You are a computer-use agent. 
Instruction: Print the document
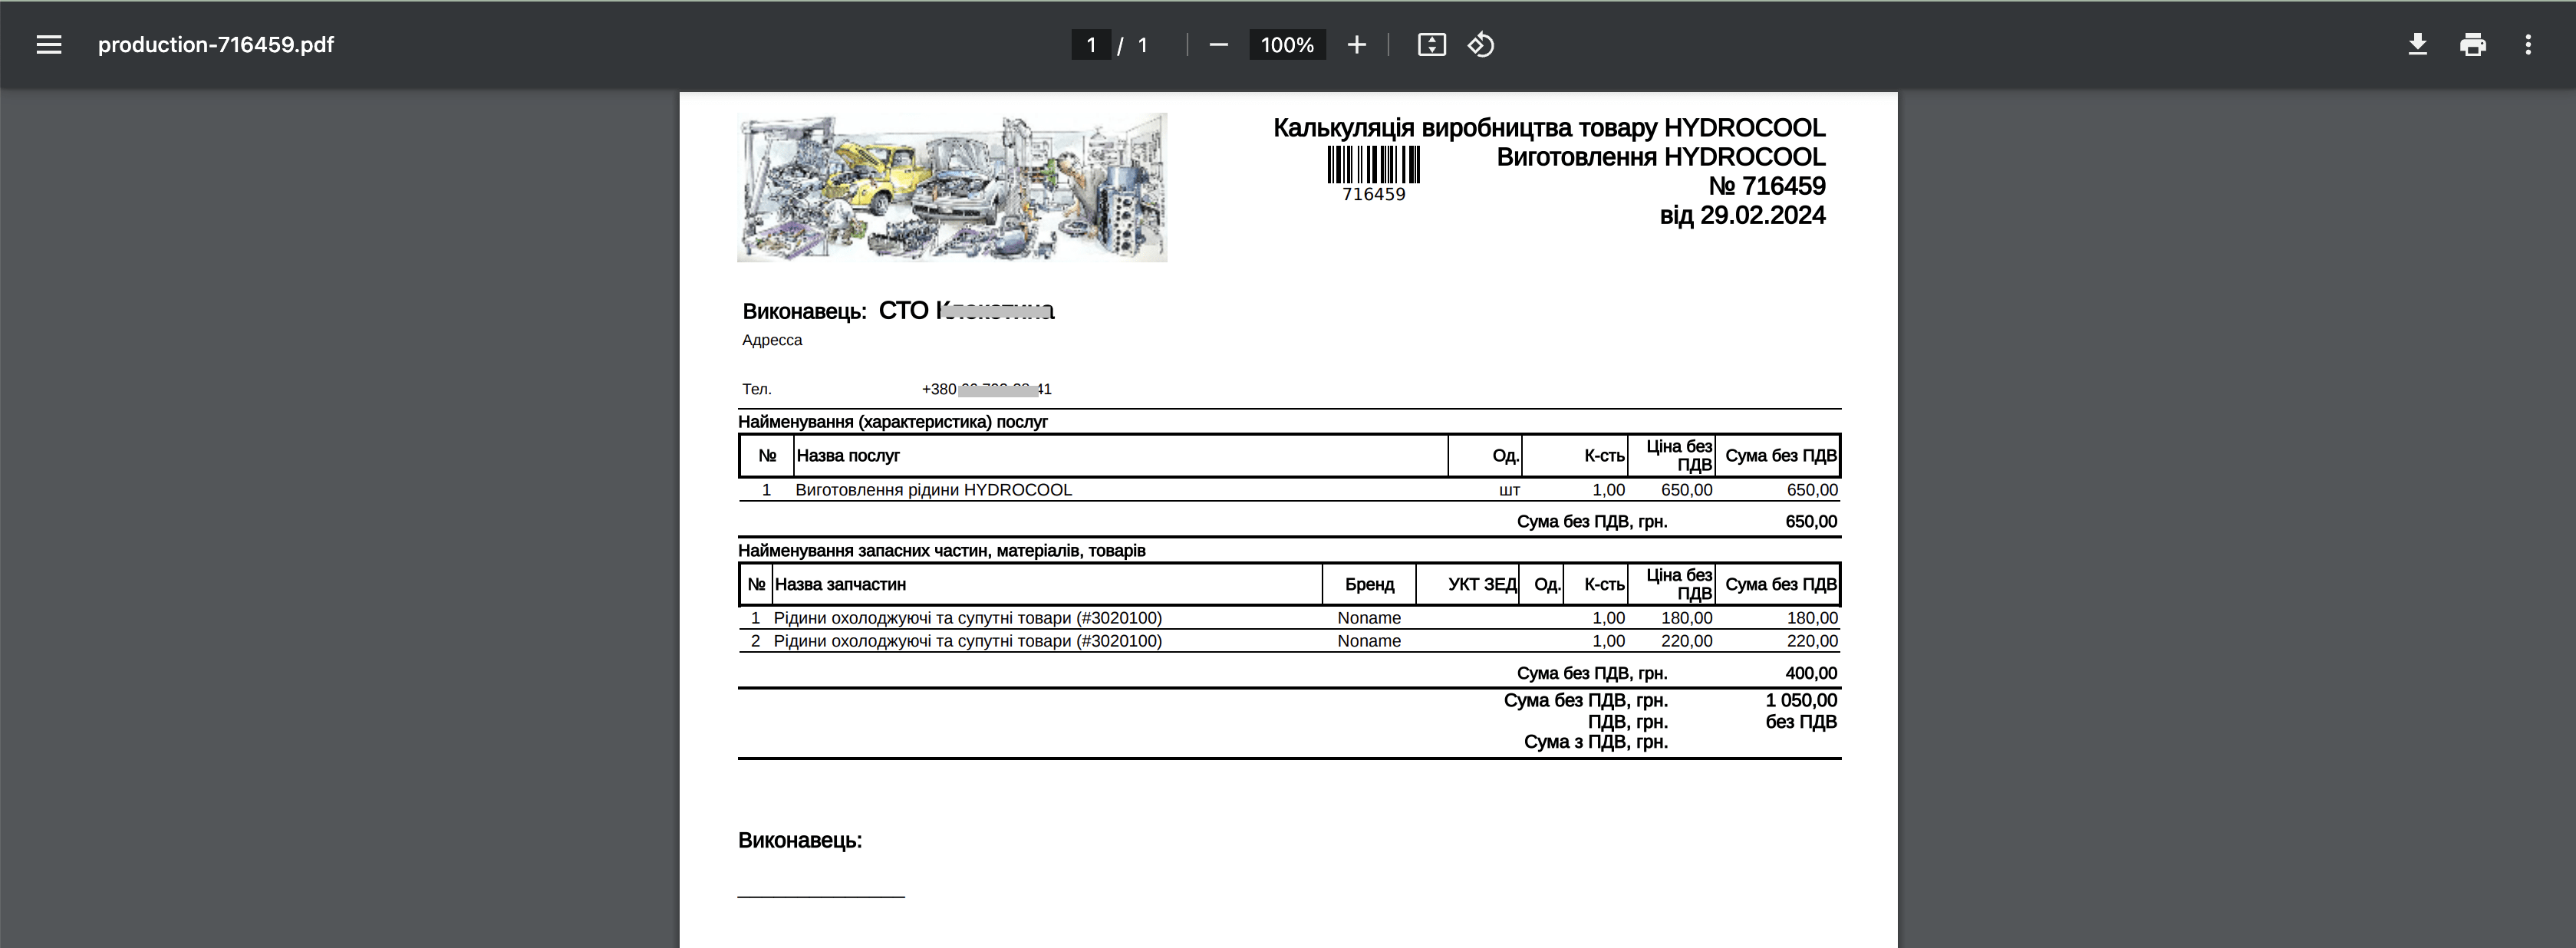(2473, 45)
